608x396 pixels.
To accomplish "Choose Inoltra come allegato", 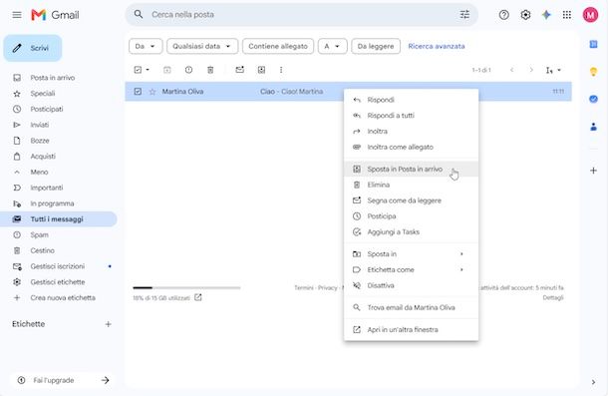I will 411,148.
